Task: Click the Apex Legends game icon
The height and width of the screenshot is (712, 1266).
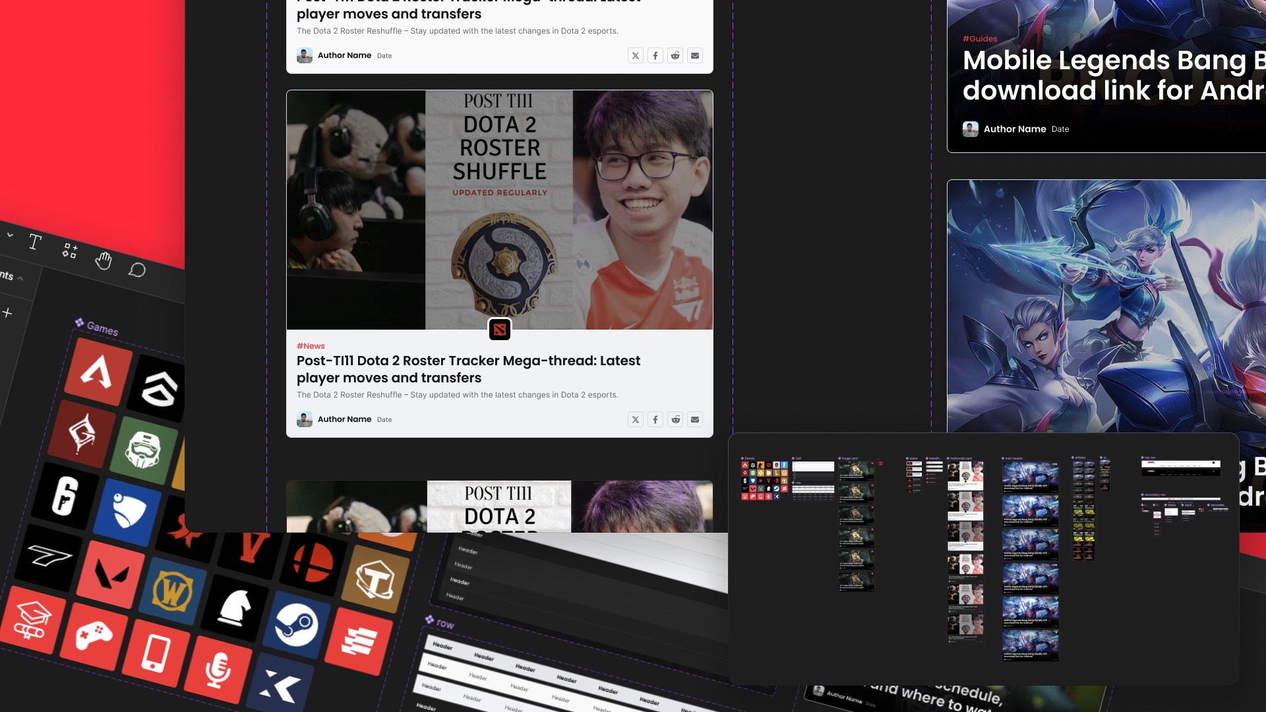Action: [x=98, y=372]
